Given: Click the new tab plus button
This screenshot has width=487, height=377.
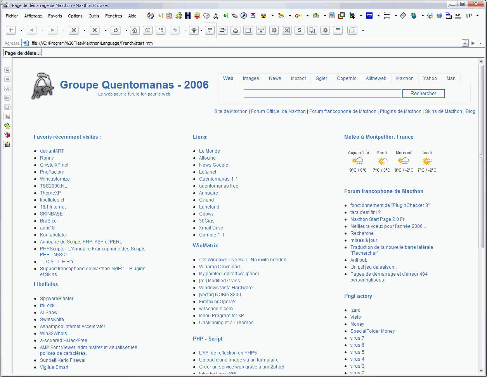Looking at the screenshot, I should [11, 30].
